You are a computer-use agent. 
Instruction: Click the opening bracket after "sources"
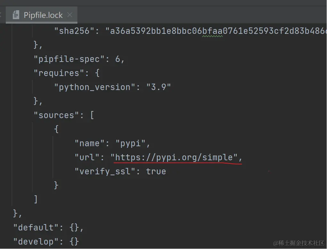[x=92, y=115]
